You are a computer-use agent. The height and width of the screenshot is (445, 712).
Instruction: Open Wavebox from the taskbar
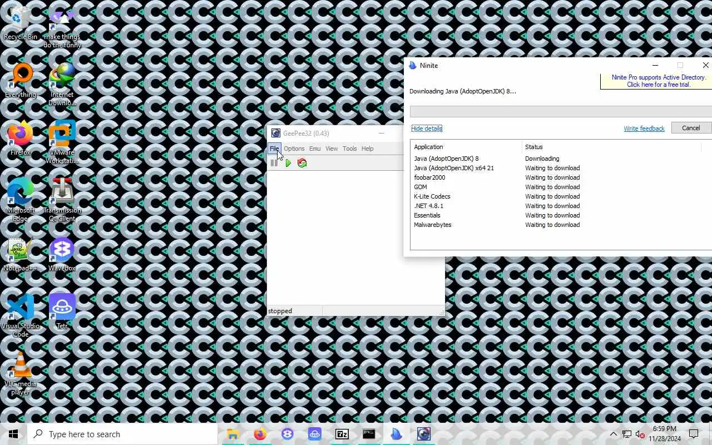[288, 434]
